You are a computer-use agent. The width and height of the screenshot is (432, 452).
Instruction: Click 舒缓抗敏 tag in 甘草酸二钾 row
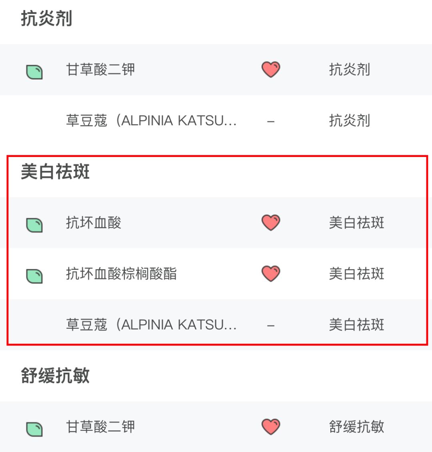356,427
